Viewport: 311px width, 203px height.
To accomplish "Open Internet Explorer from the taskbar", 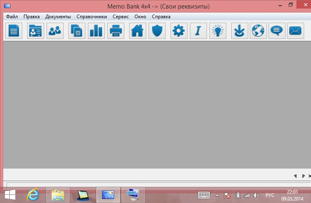I will pyautogui.click(x=33, y=195).
